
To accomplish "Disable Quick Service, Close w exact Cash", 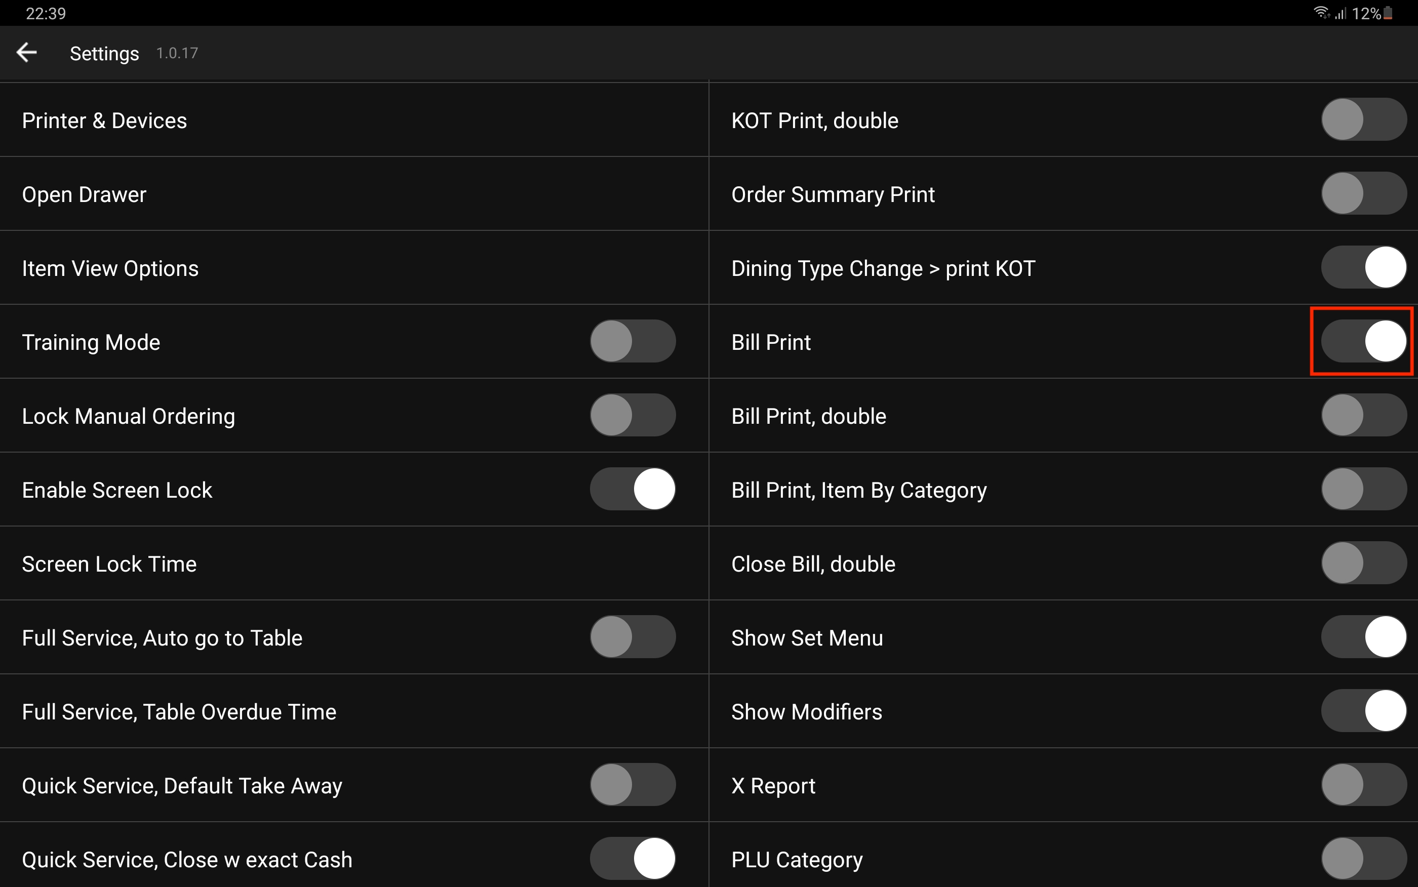I will [633, 859].
